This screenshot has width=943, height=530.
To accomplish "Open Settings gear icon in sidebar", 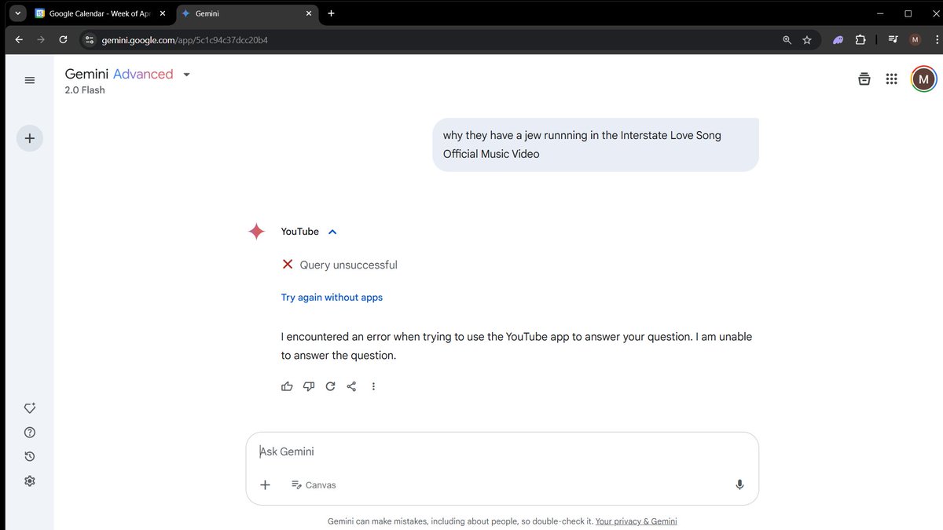I will click(30, 481).
